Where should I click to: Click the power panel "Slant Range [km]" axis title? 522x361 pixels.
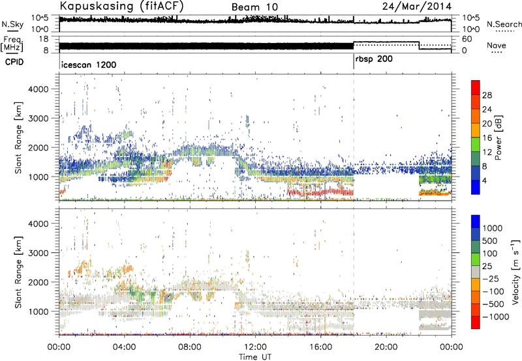19,137
